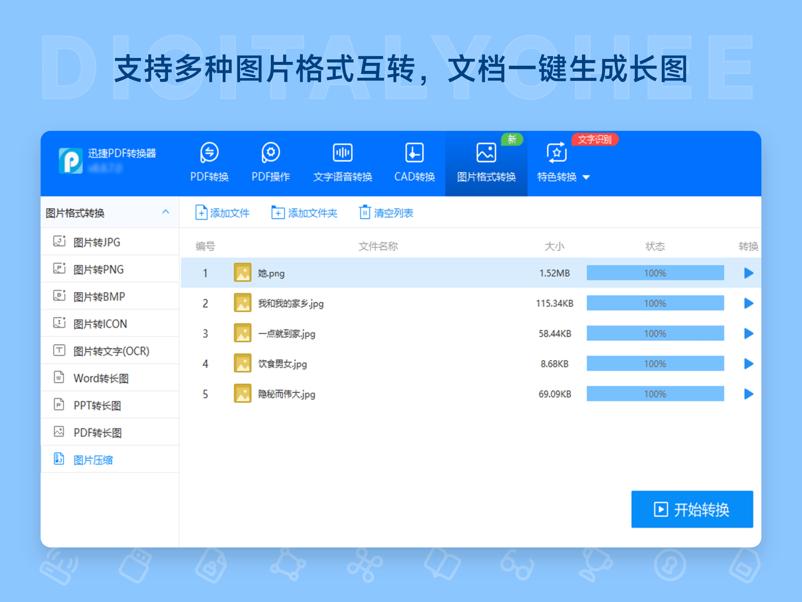This screenshot has width=802, height=602.
Task: Click the convert arrow for 她.png
Action: pos(748,273)
